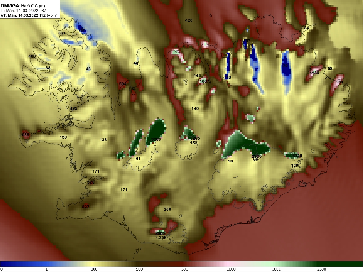
Task: Click the legend label 500
Action: tap(140, 269)
